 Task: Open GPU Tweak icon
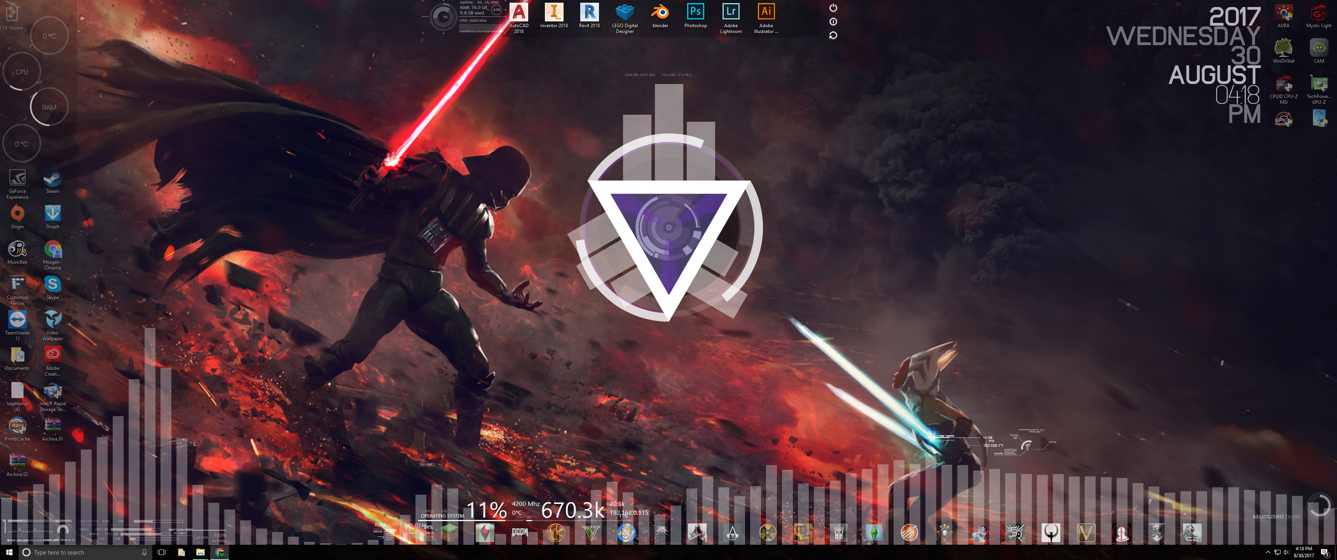coord(1283,119)
